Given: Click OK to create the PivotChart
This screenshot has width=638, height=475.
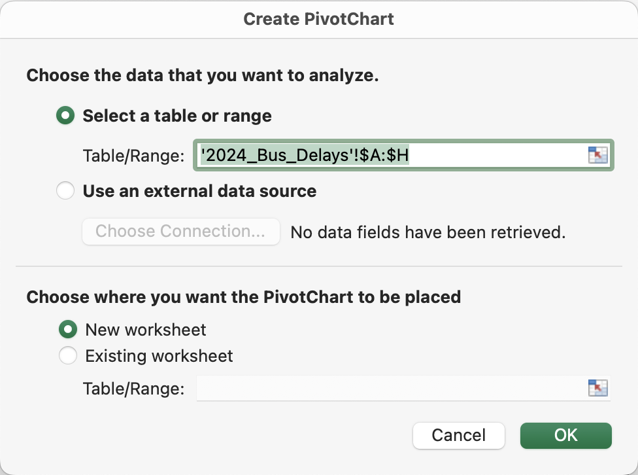Looking at the screenshot, I should coord(565,435).
